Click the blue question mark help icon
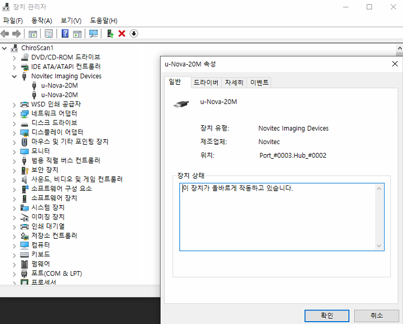Viewport: 403px width, 324px height. [x=65, y=34]
